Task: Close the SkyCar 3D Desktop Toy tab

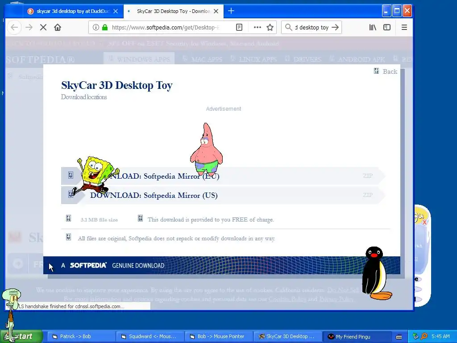Action: pos(216,11)
